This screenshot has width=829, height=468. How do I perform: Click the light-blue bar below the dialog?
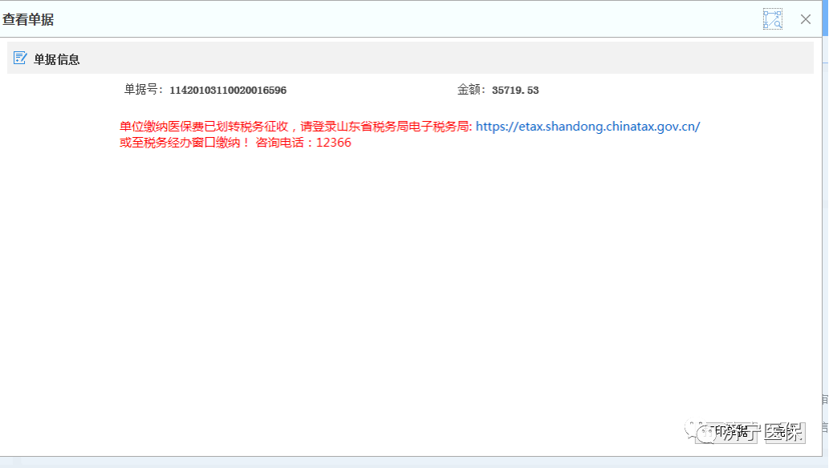[401, 462]
